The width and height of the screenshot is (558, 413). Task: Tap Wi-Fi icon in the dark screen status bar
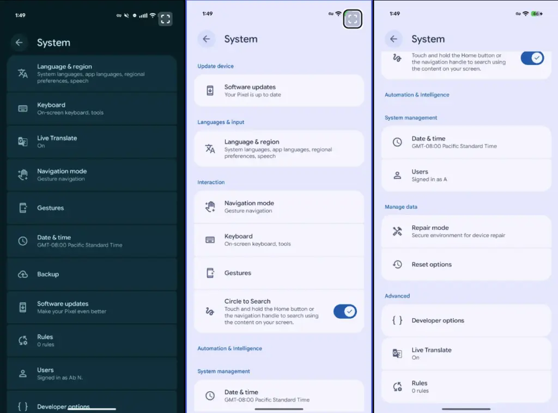point(153,15)
